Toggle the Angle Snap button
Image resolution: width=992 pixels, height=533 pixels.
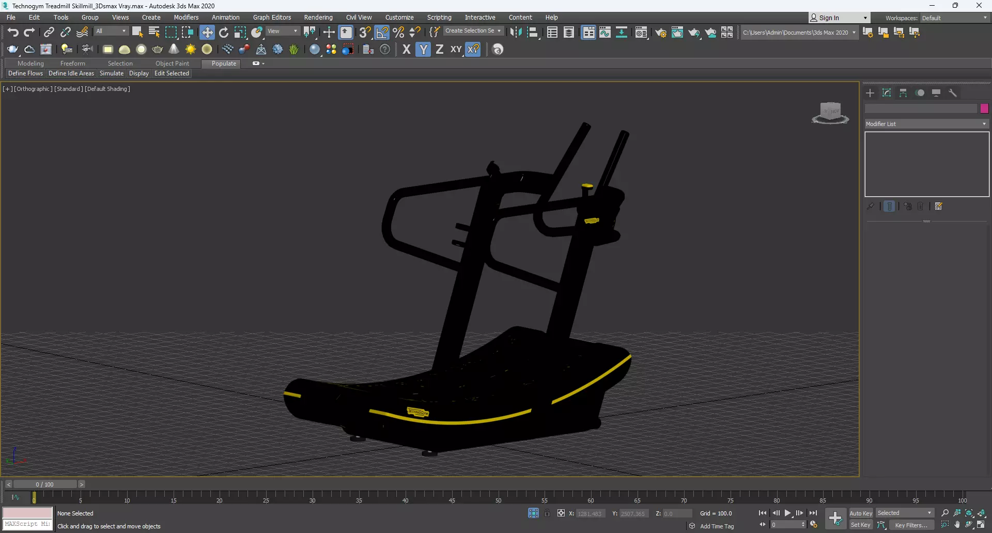click(382, 33)
